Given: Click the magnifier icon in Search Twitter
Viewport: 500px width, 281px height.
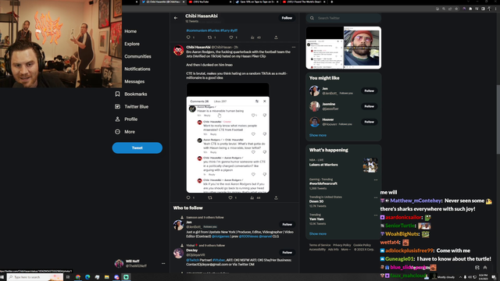Looking at the screenshot, I should point(312,18).
